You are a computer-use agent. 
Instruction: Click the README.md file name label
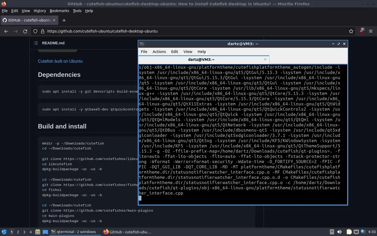coord(53,43)
